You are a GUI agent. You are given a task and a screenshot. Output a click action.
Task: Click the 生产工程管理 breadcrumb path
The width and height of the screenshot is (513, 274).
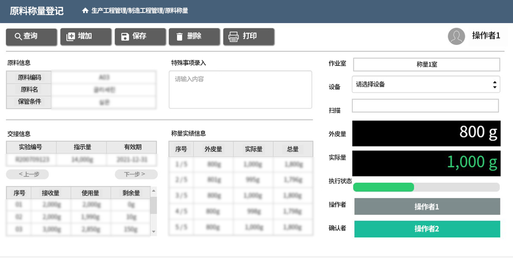[x=109, y=11]
